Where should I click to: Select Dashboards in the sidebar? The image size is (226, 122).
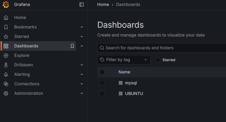26,46
